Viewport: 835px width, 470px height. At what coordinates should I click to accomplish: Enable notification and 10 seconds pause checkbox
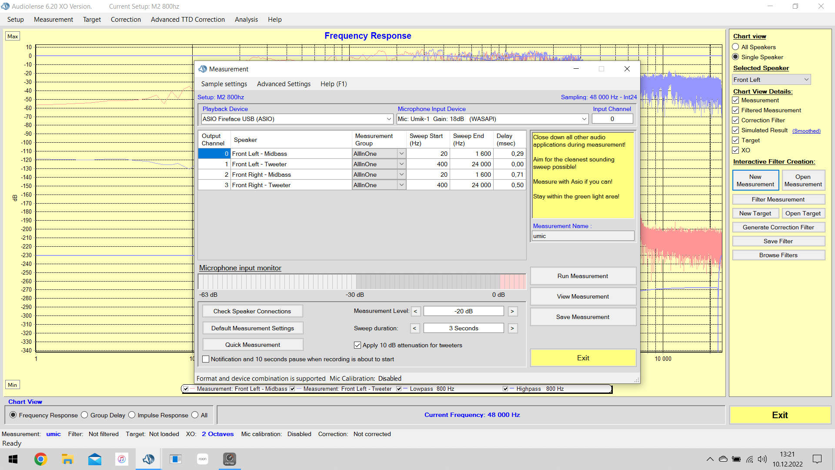pos(206,359)
